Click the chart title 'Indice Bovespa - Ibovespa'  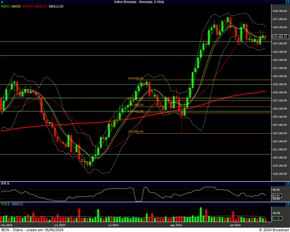click(x=145, y=2)
